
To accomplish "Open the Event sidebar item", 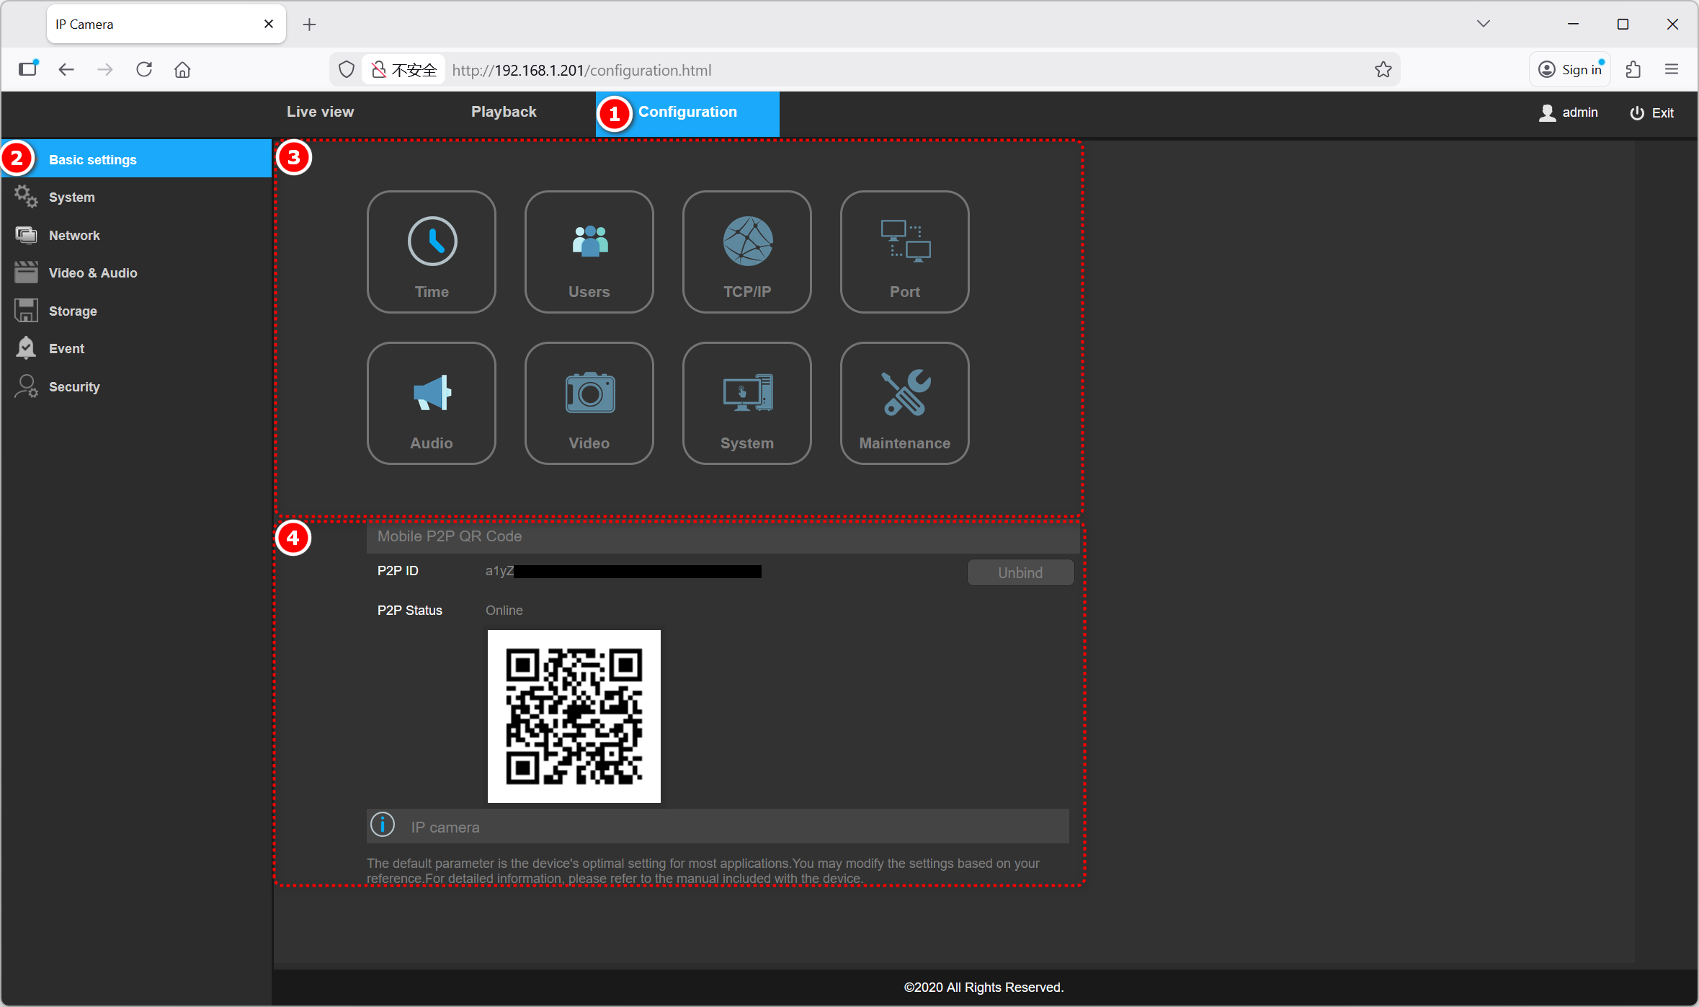I will coord(66,349).
